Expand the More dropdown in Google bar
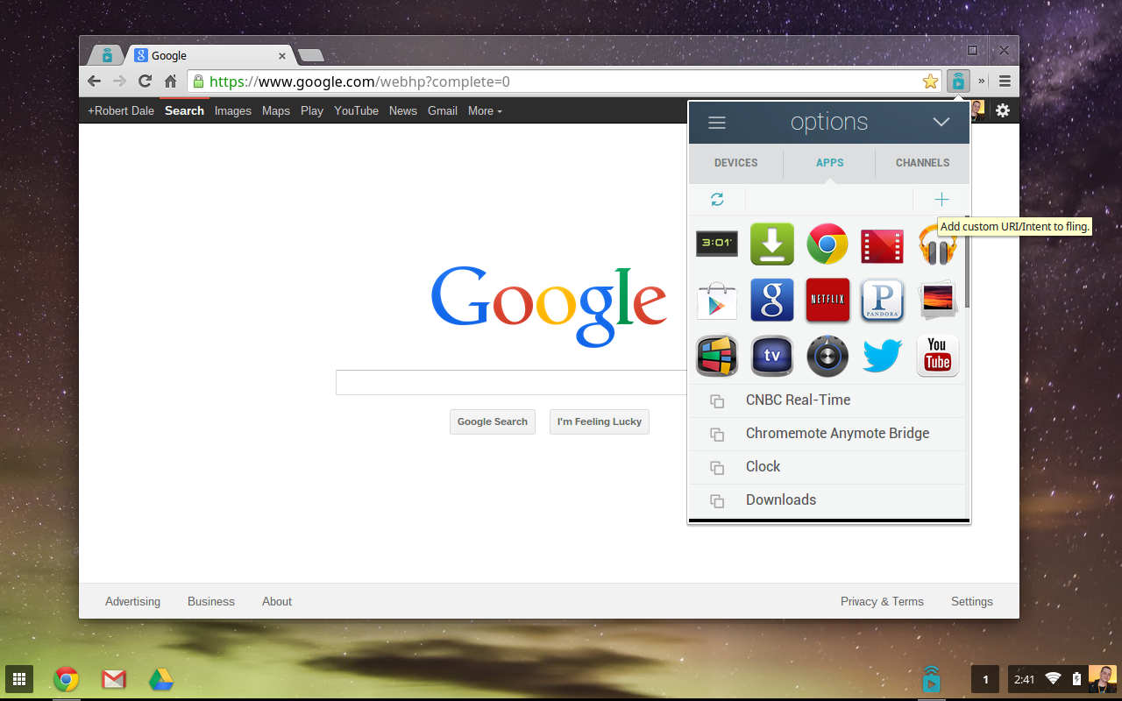Viewport: 1122px width, 701px height. point(485,110)
